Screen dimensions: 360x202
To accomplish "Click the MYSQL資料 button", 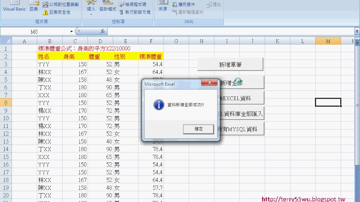I will (x=242, y=129).
